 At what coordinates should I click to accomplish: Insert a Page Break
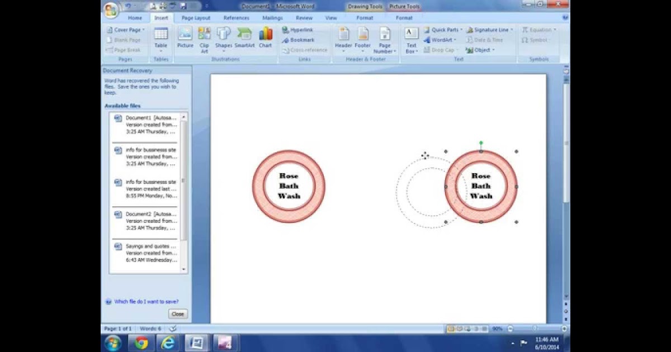coord(124,50)
